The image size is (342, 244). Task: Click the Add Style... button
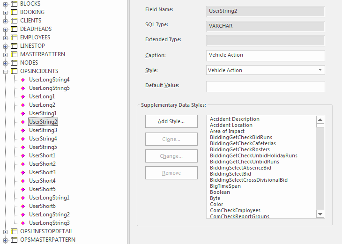tap(171, 121)
